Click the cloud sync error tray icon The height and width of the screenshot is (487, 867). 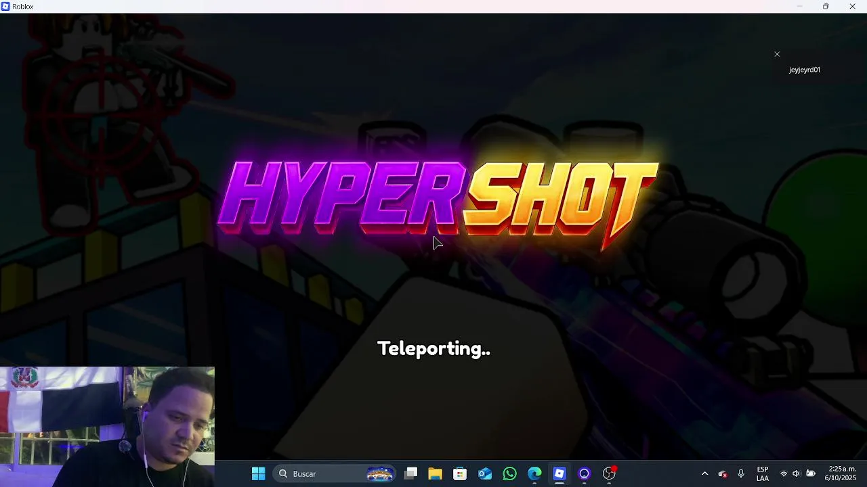[723, 474]
